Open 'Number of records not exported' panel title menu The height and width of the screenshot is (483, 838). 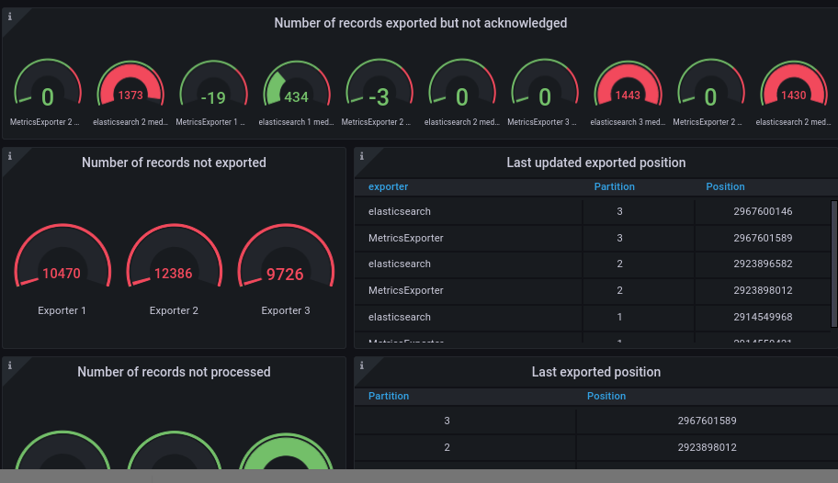coord(174,163)
